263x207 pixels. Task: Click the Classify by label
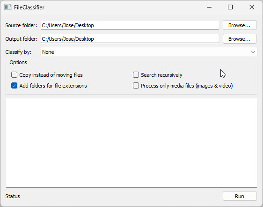(x=18, y=52)
